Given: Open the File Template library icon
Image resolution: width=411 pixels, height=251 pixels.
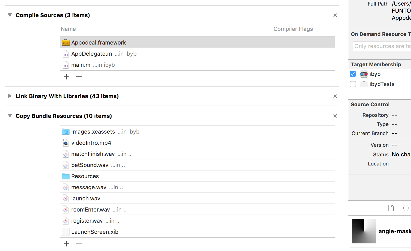Looking at the screenshot, I should pos(391,208).
